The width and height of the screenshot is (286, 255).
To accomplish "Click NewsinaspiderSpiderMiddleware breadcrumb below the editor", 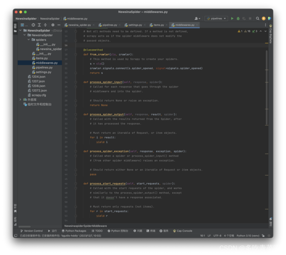I will coord(86,226).
